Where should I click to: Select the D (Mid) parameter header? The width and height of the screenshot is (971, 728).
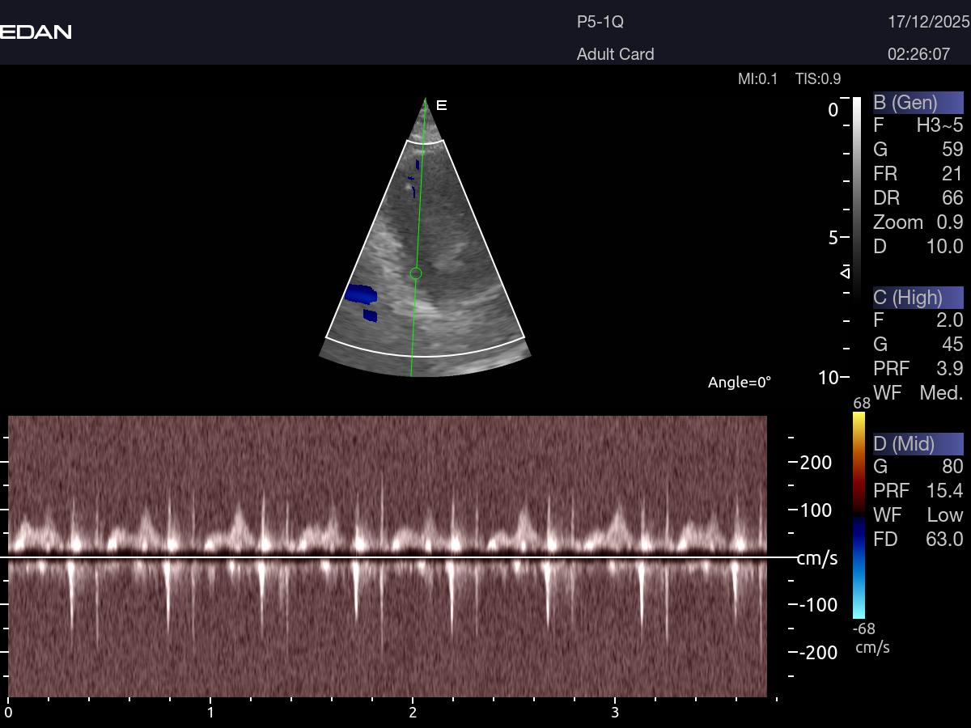point(918,444)
